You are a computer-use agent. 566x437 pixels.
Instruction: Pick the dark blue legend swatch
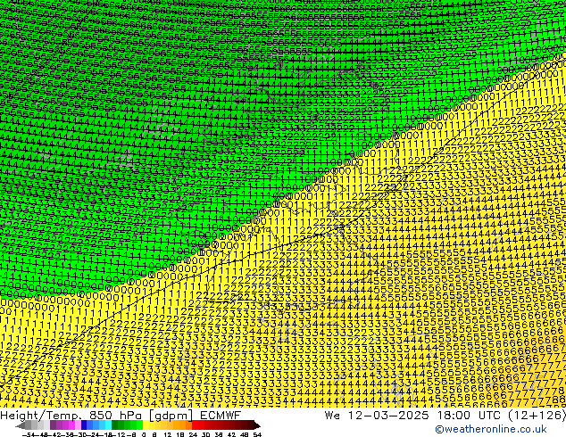[x=84, y=425]
